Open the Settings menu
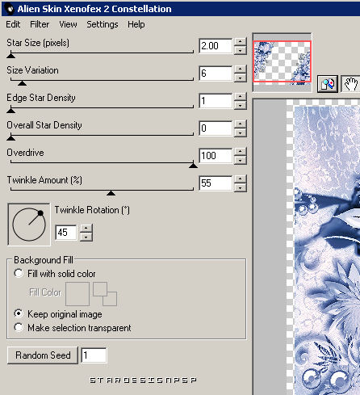The image size is (360, 395). (x=103, y=24)
